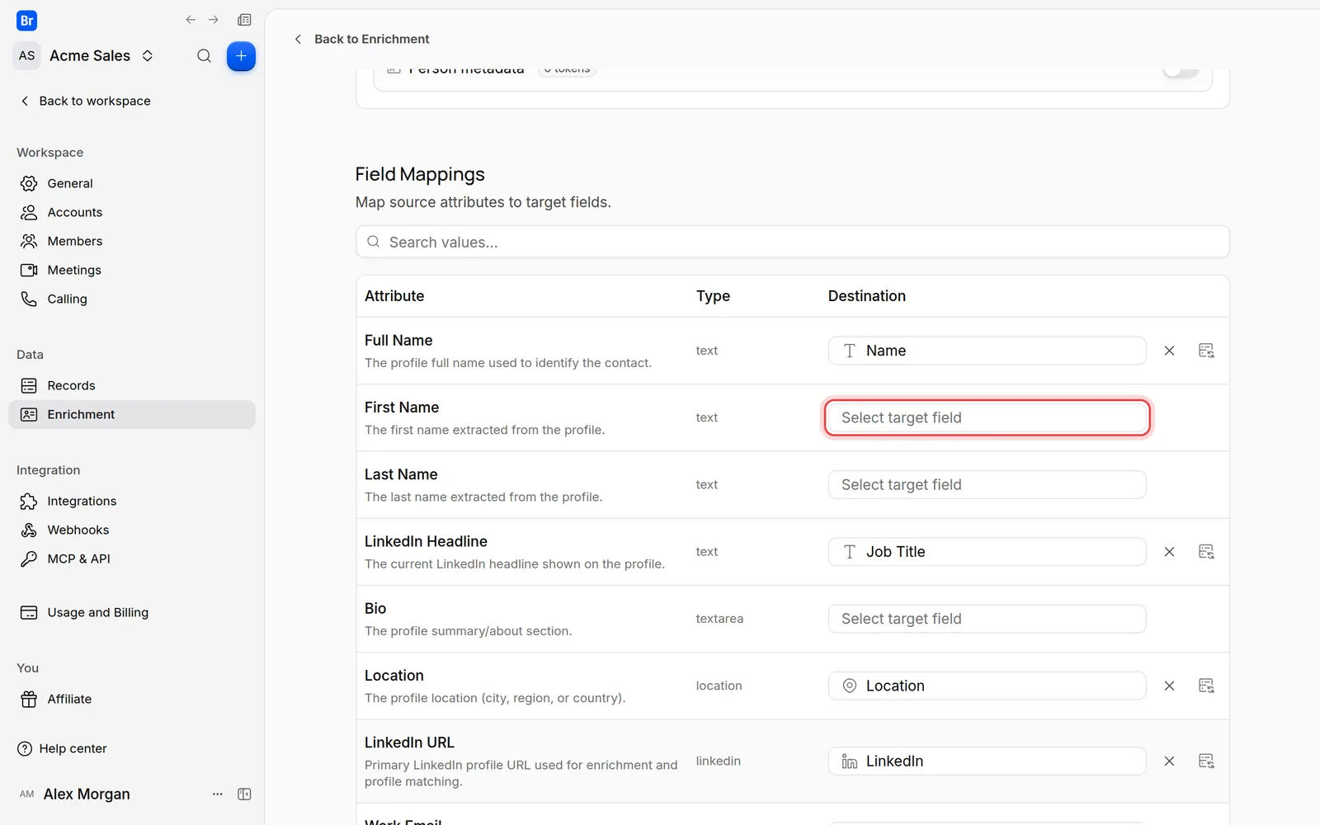The height and width of the screenshot is (825, 1320).
Task: Open Usage and Billing
Action: coord(132,612)
